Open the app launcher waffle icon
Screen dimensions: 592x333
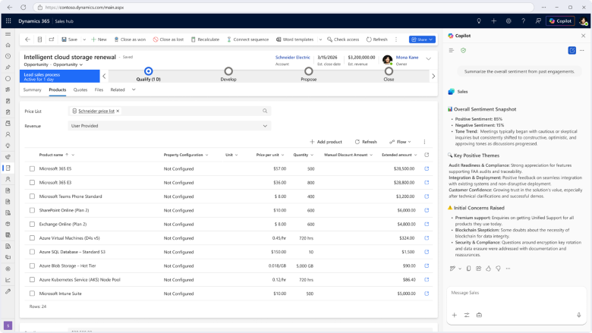[8, 21]
